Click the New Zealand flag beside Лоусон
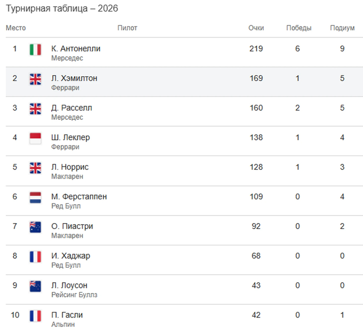 coord(35,286)
